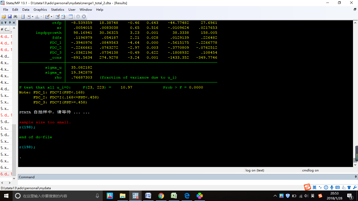Click the Clear more down-arrow icon
The height and width of the screenshot is (201, 358).
click(78, 16)
